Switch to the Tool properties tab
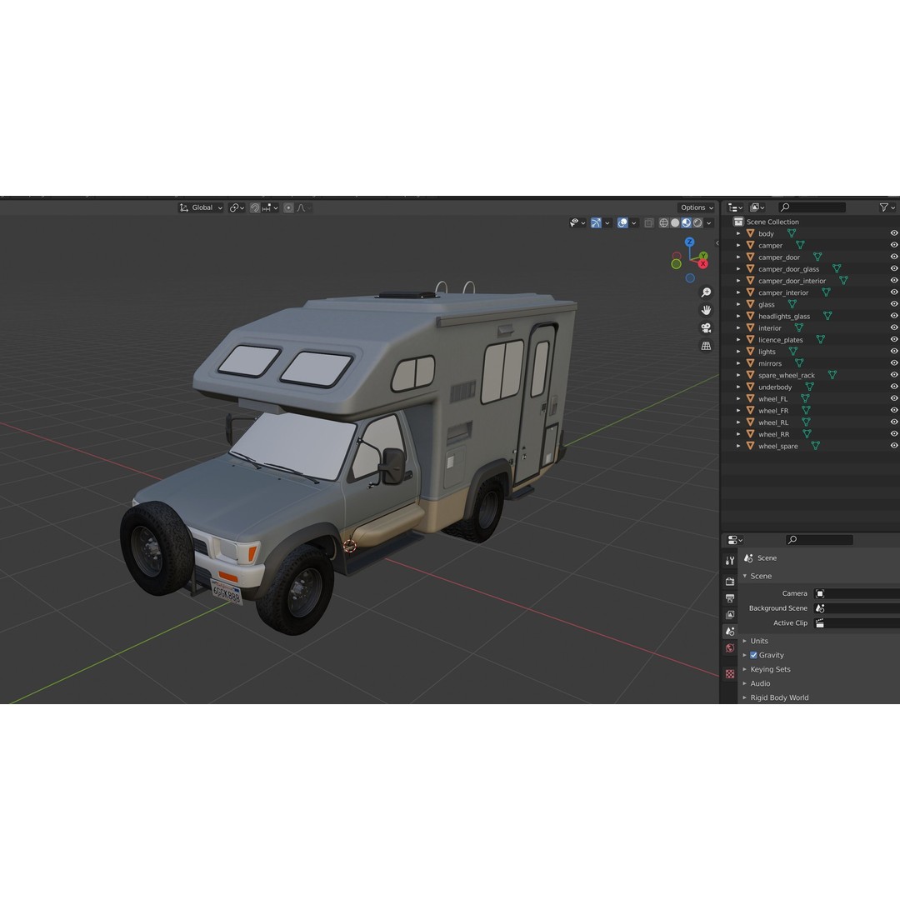 [x=730, y=560]
